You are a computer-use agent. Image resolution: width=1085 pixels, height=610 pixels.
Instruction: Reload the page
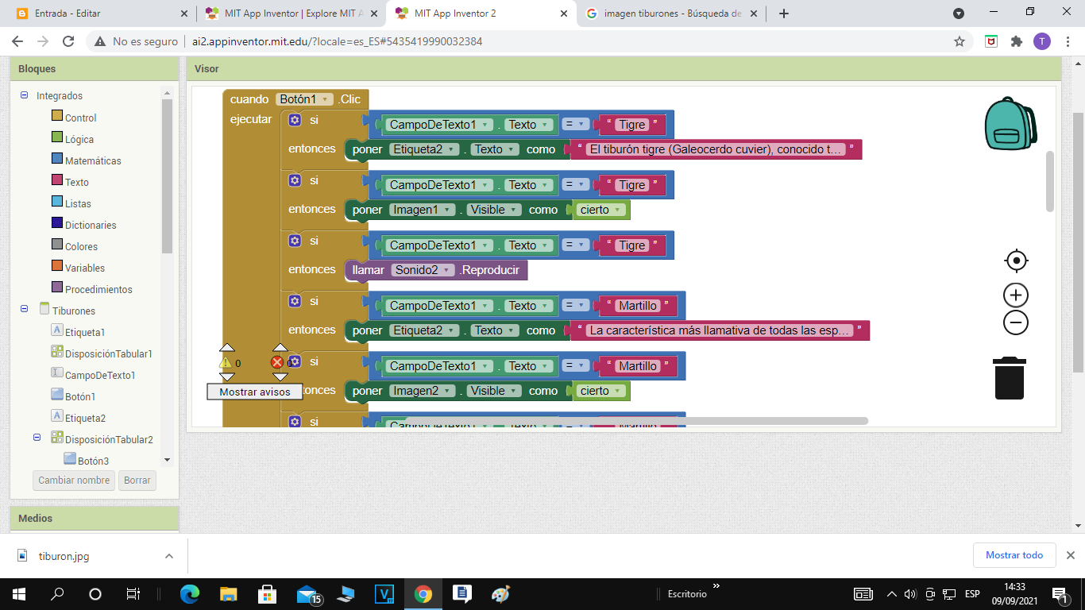pos(68,41)
